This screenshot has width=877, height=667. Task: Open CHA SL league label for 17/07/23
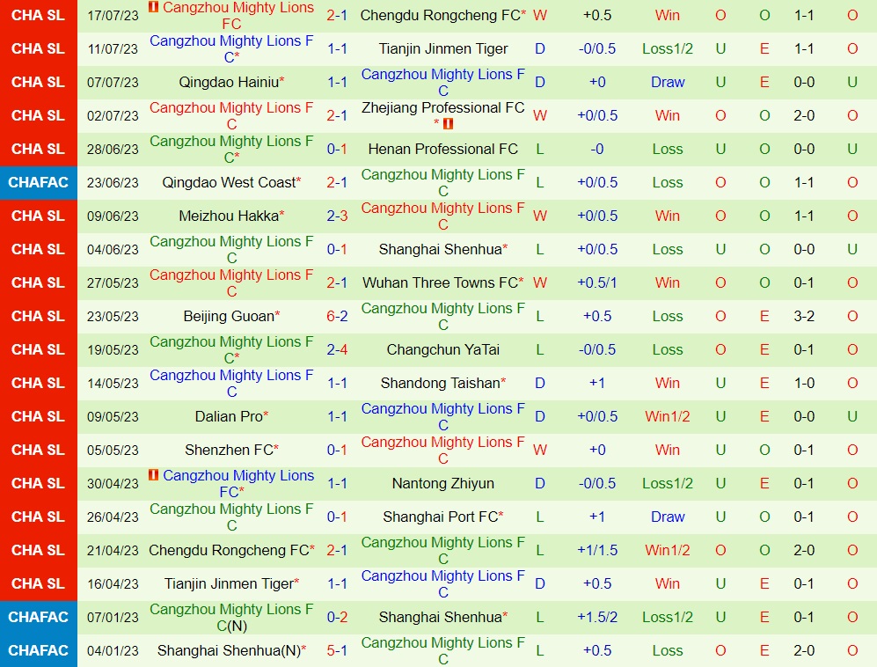[38, 15]
